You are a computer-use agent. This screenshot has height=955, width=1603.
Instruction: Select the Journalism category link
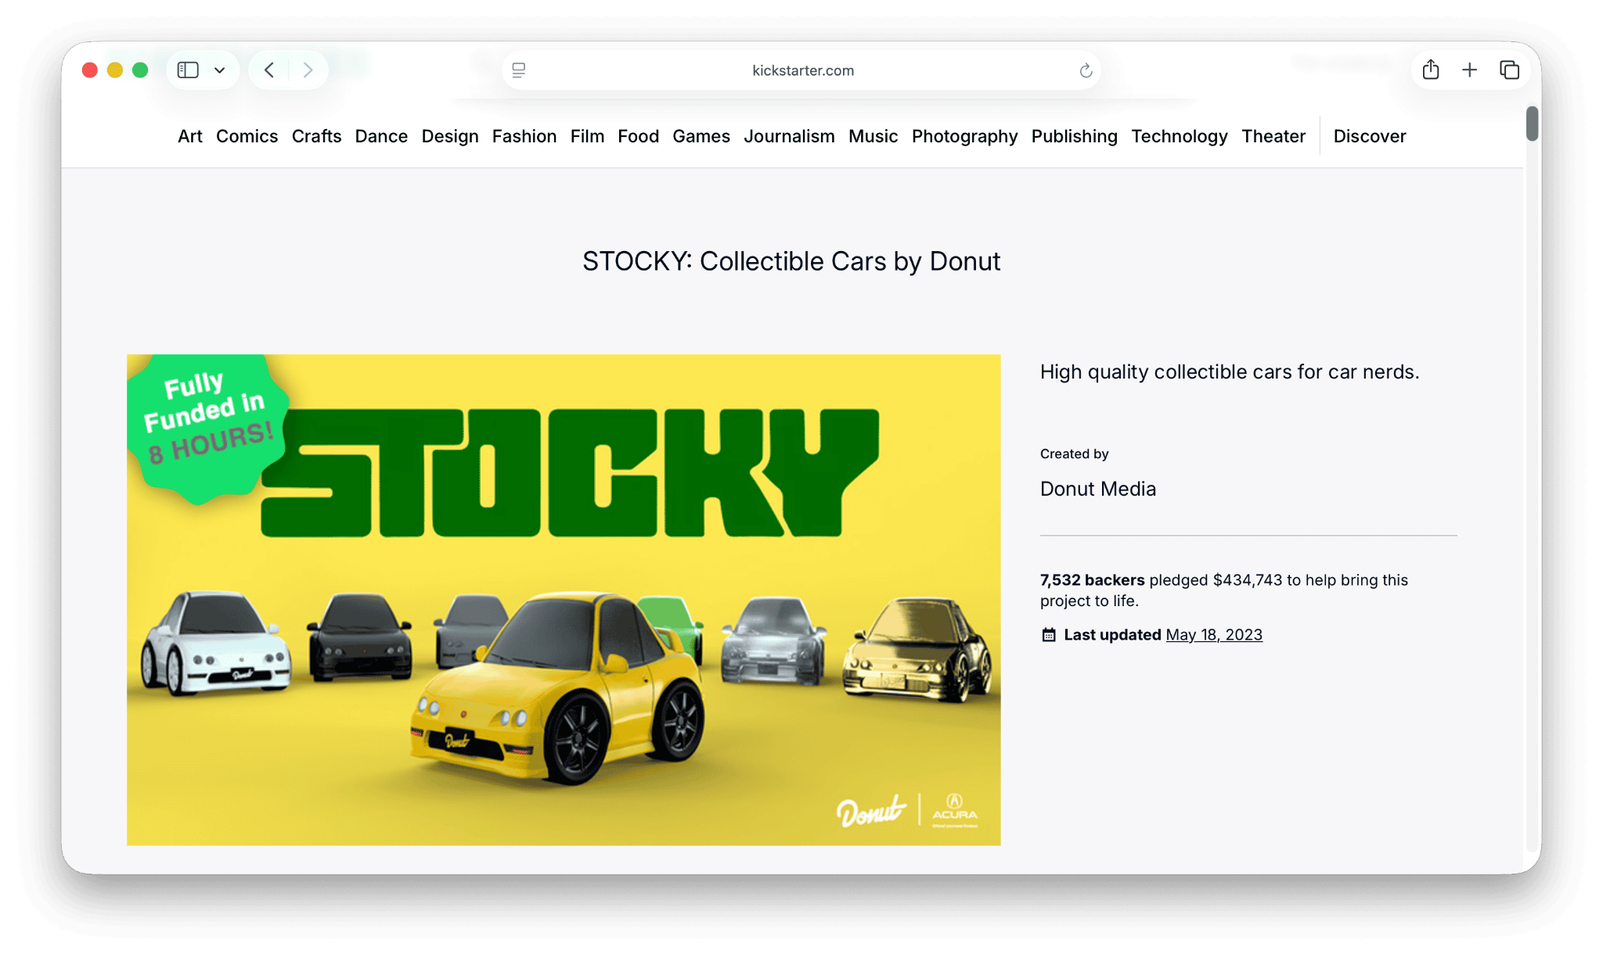click(x=789, y=136)
